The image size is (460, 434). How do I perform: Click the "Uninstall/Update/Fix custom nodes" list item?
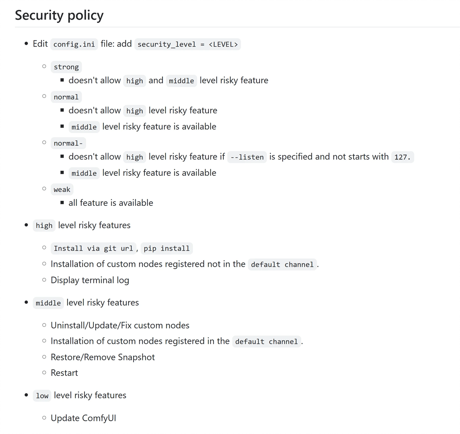[x=120, y=326]
